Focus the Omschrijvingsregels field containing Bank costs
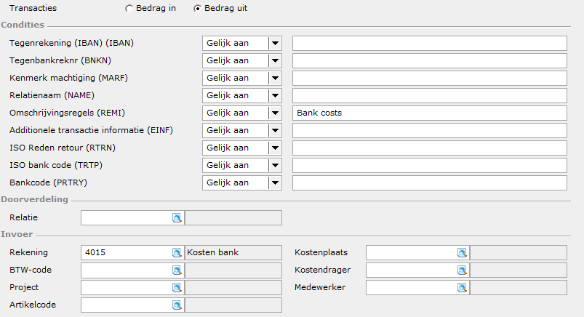This screenshot has width=584, height=317. click(430, 113)
